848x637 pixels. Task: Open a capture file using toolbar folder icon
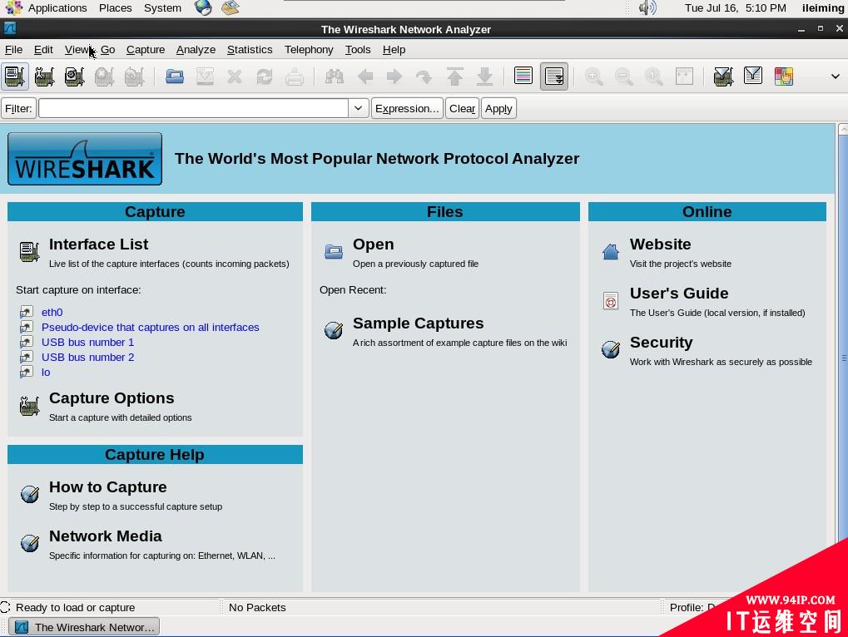click(175, 77)
